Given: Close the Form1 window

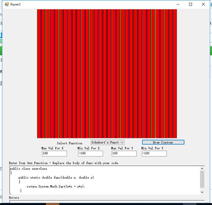Looking at the screenshot, I should pyautogui.click(x=203, y=4).
